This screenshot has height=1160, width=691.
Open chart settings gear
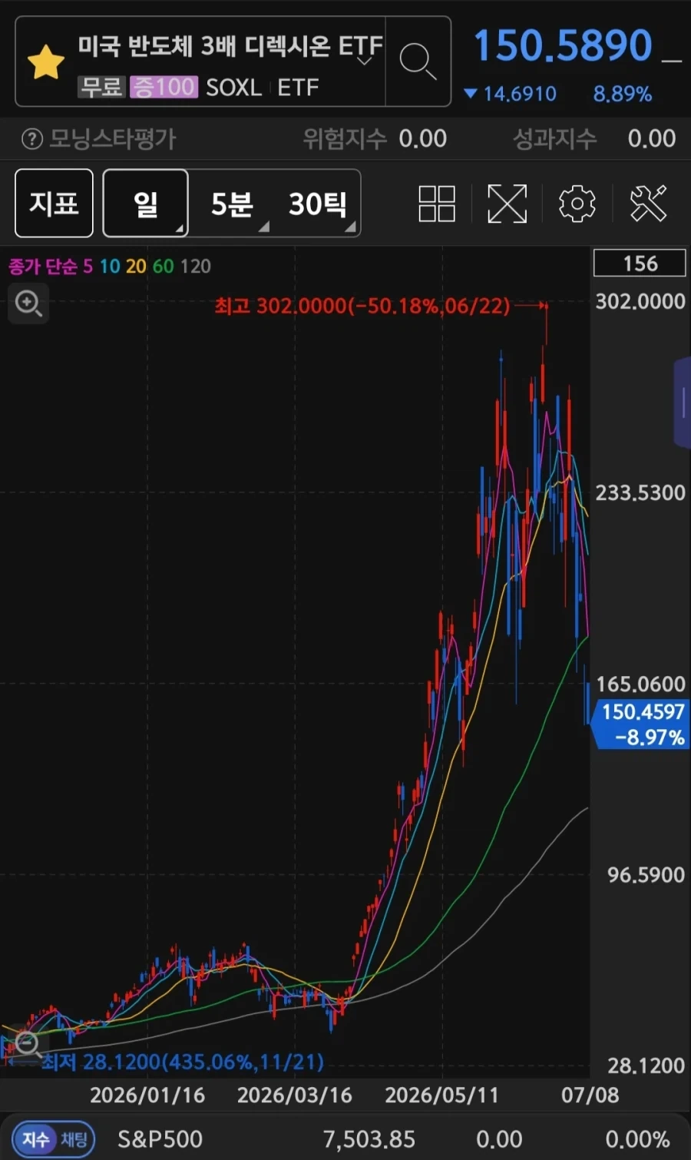(x=577, y=204)
